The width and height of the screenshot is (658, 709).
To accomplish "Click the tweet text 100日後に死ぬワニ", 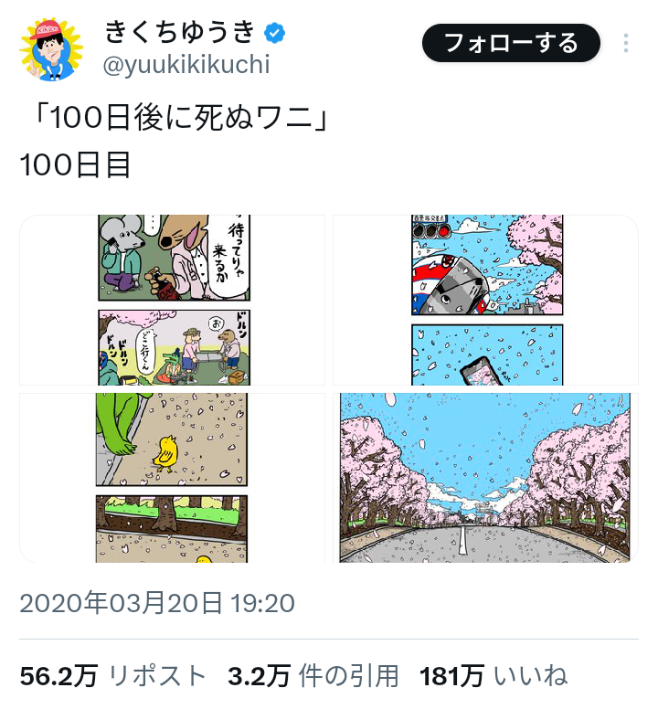I will tap(181, 119).
